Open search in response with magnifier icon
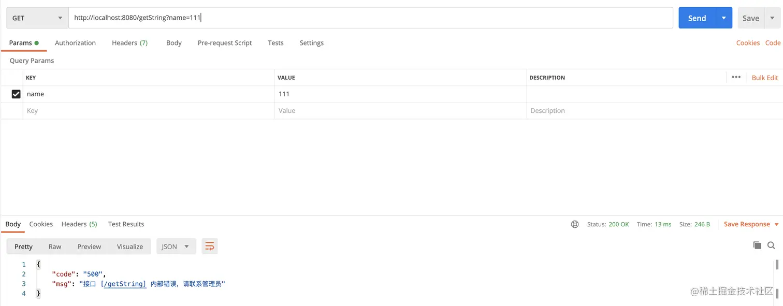783x306 pixels. coord(771,245)
